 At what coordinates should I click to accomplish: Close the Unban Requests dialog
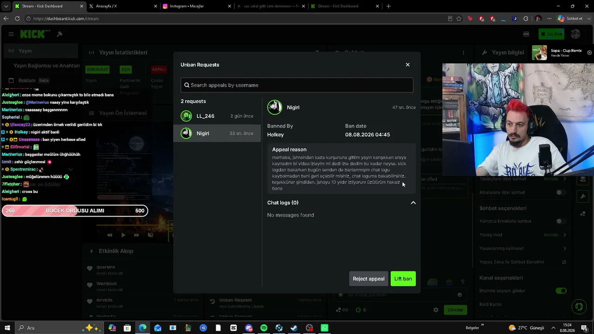[407, 64]
